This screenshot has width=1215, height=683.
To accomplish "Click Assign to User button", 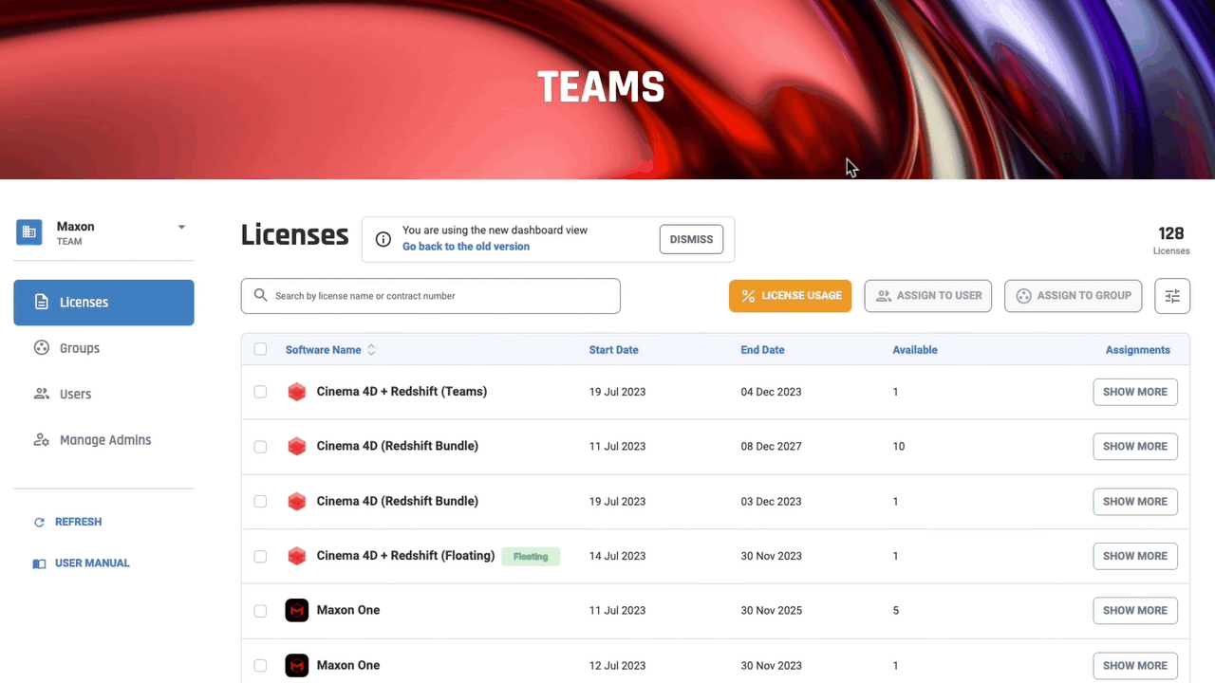I will [x=928, y=296].
